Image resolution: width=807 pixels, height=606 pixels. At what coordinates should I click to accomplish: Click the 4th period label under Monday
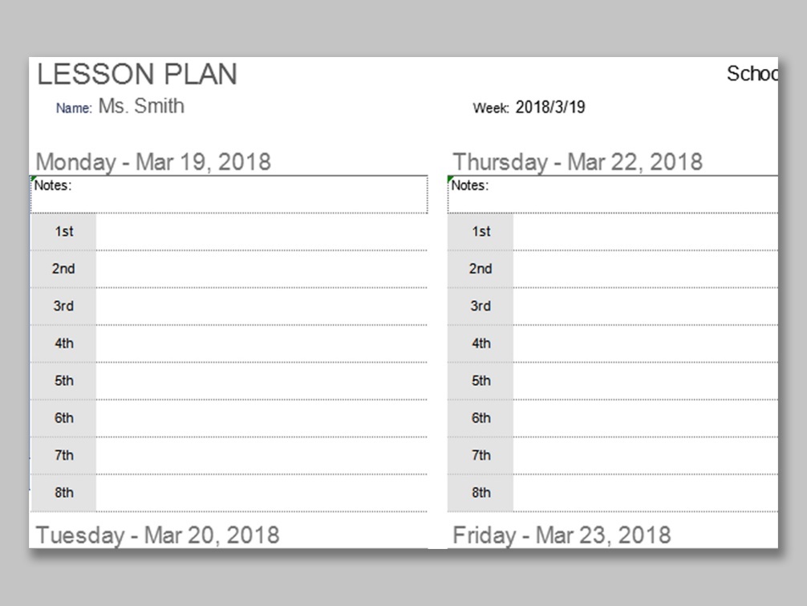[63, 344]
